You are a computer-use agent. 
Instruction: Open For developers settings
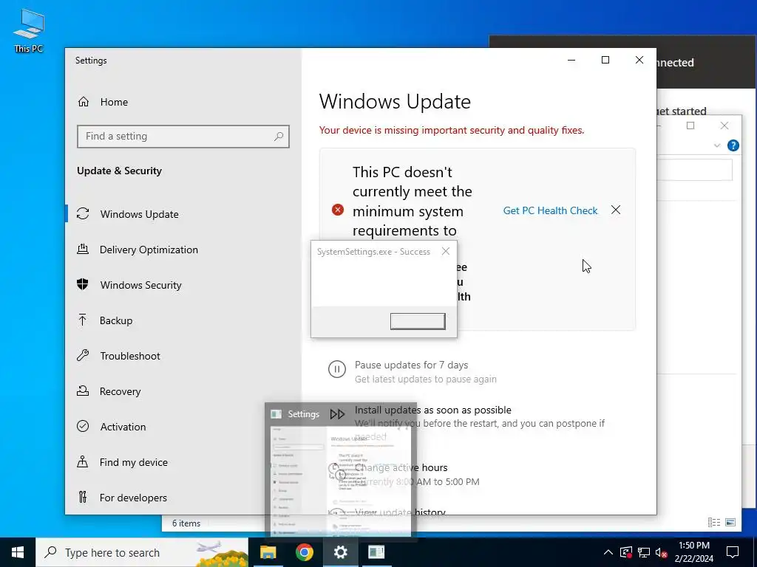pyautogui.click(x=133, y=498)
